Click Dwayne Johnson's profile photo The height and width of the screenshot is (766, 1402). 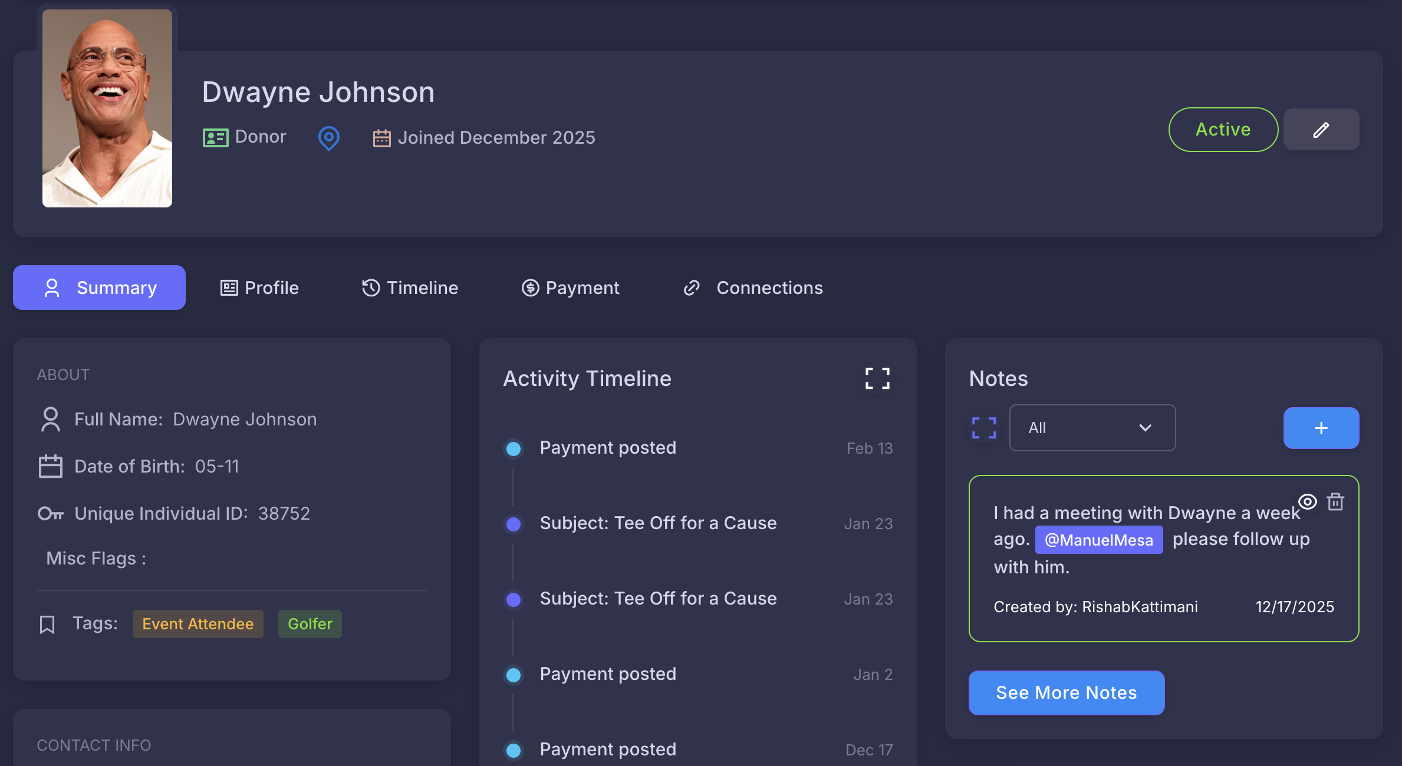107,108
